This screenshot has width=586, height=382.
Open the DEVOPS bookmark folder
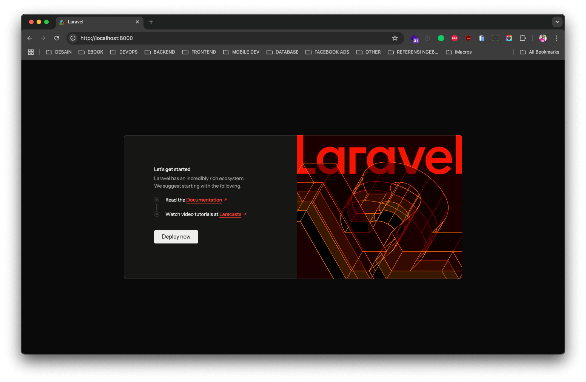coord(124,52)
